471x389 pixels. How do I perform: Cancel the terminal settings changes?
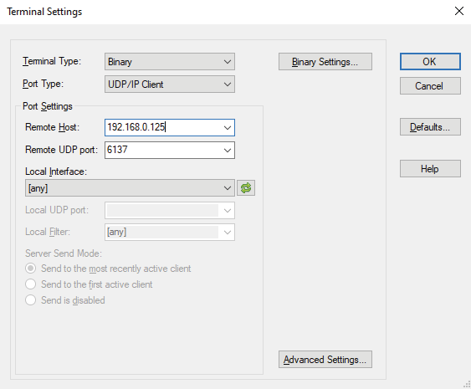(430, 86)
